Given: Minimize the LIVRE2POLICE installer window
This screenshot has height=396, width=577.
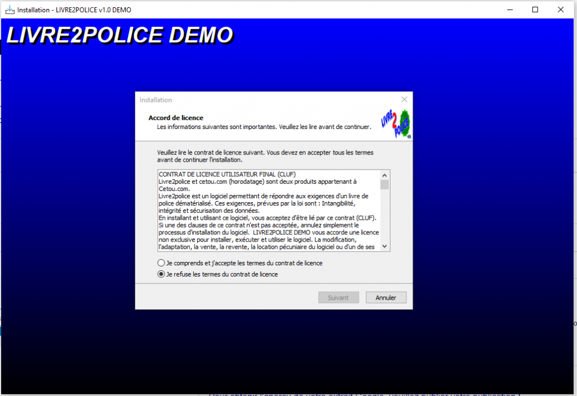Looking at the screenshot, I should click(x=509, y=10).
